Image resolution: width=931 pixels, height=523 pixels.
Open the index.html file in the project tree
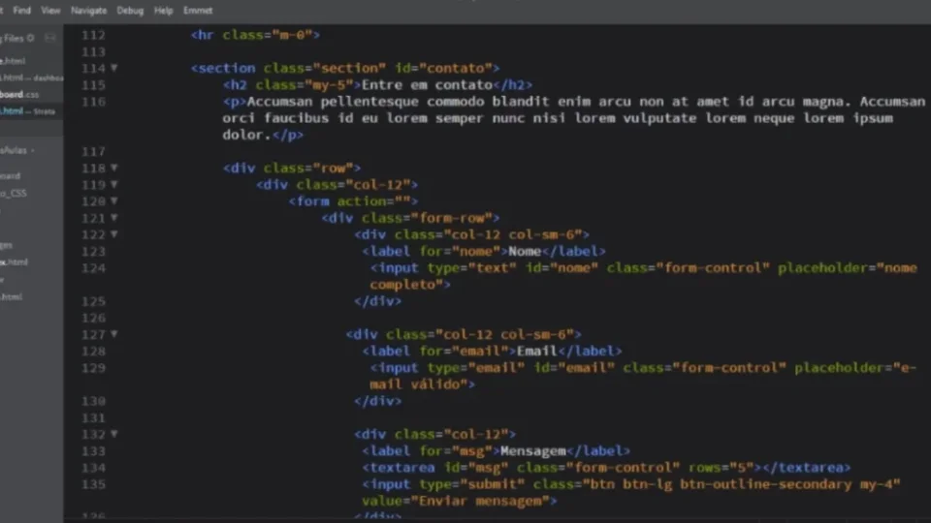point(15,262)
